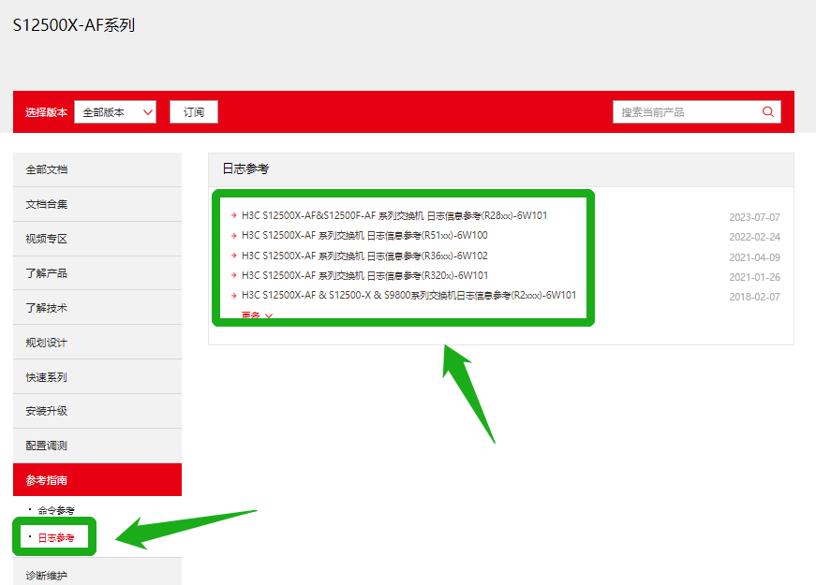Go to 视频专区 section
Image resolution: width=816 pixels, height=585 pixels.
click(97, 239)
